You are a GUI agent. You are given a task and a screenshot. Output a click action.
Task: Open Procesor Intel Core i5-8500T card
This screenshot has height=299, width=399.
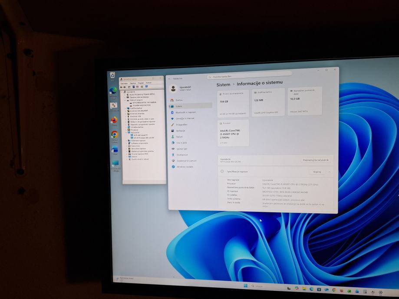point(233,133)
